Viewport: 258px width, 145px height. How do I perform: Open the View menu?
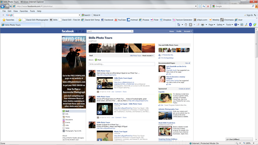(x=15, y=11)
